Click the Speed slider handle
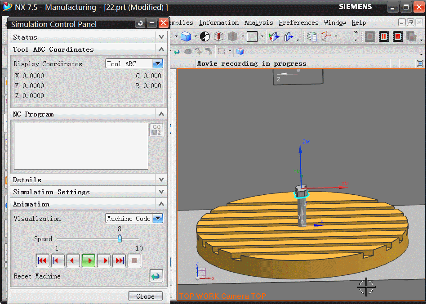This screenshot has width=427, height=305. (120, 238)
